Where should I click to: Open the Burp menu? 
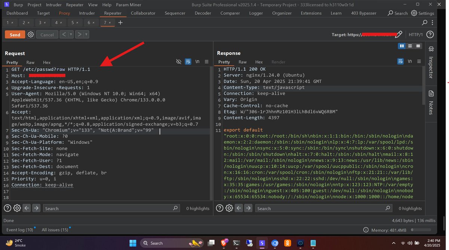(x=18, y=5)
